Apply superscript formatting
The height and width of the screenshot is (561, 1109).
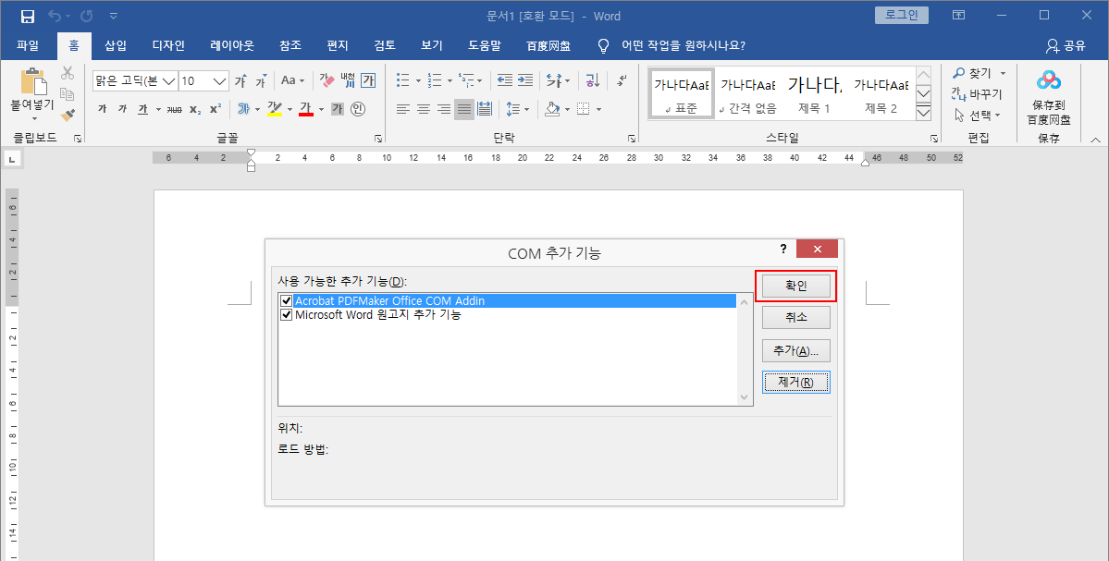[215, 109]
